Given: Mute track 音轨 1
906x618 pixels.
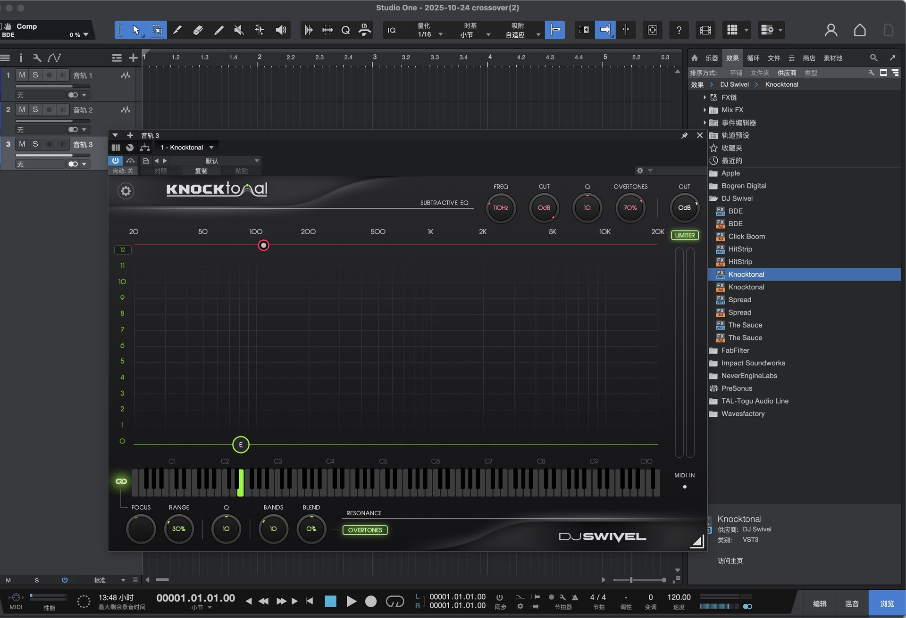Looking at the screenshot, I should [x=22, y=75].
